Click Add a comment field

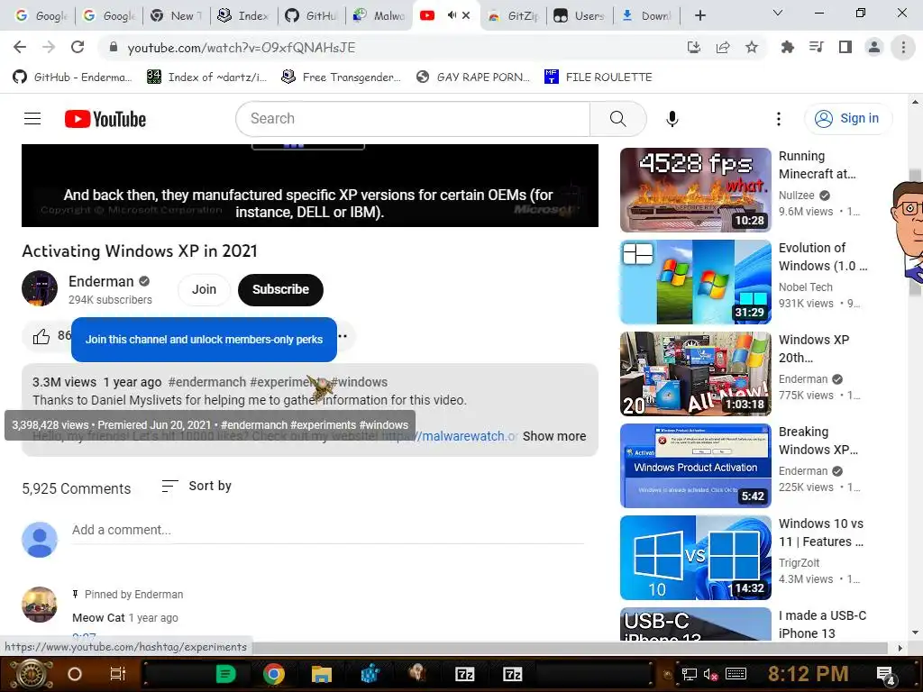coord(328,530)
